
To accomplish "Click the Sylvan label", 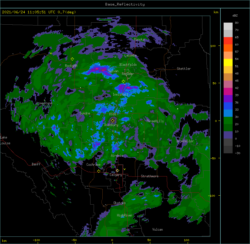I will click(113, 71).
